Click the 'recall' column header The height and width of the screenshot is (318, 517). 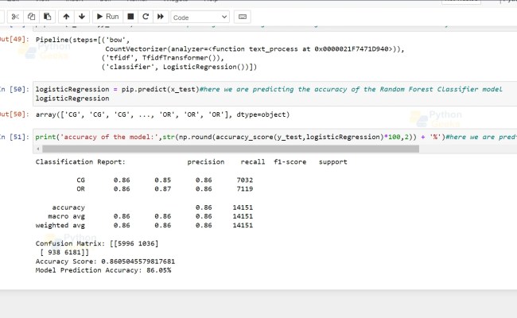click(x=253, y=162)
